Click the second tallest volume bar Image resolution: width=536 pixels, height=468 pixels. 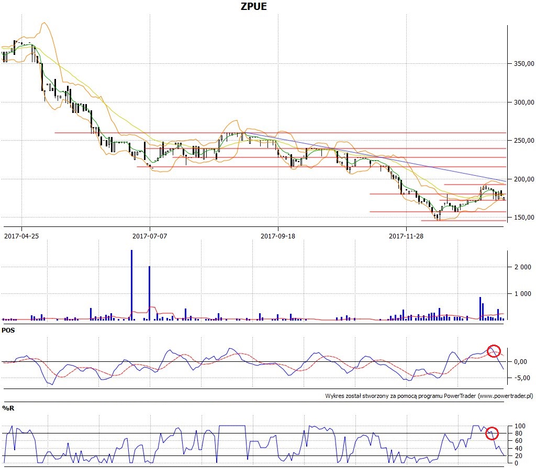coord(149,293)
